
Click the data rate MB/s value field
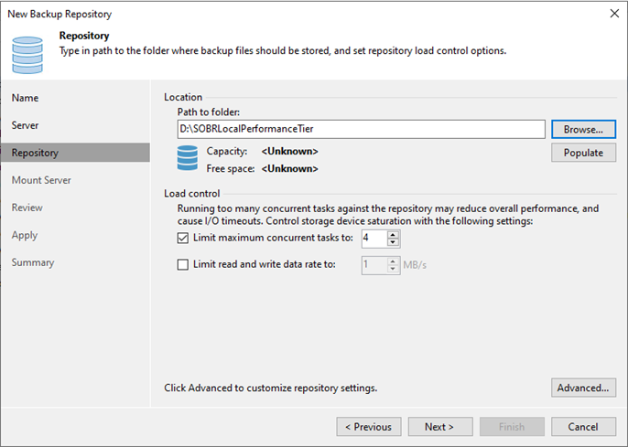coord(374,265)
